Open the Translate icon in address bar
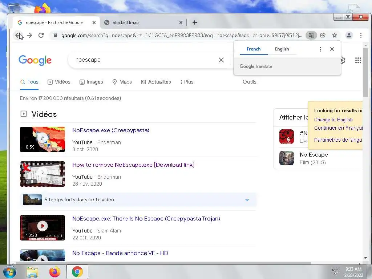Screen dimensions: 372x279 coord(311,35)
